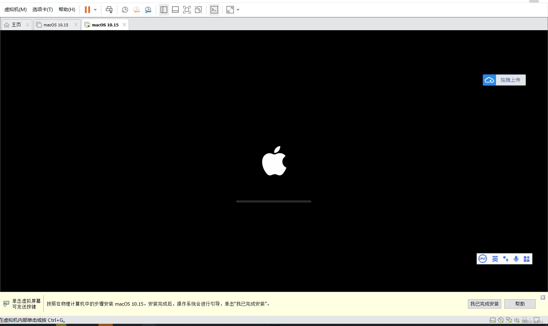The image size is (548, 326).
Task: Open the 帮助(H) menu
Action: point(67,10)
